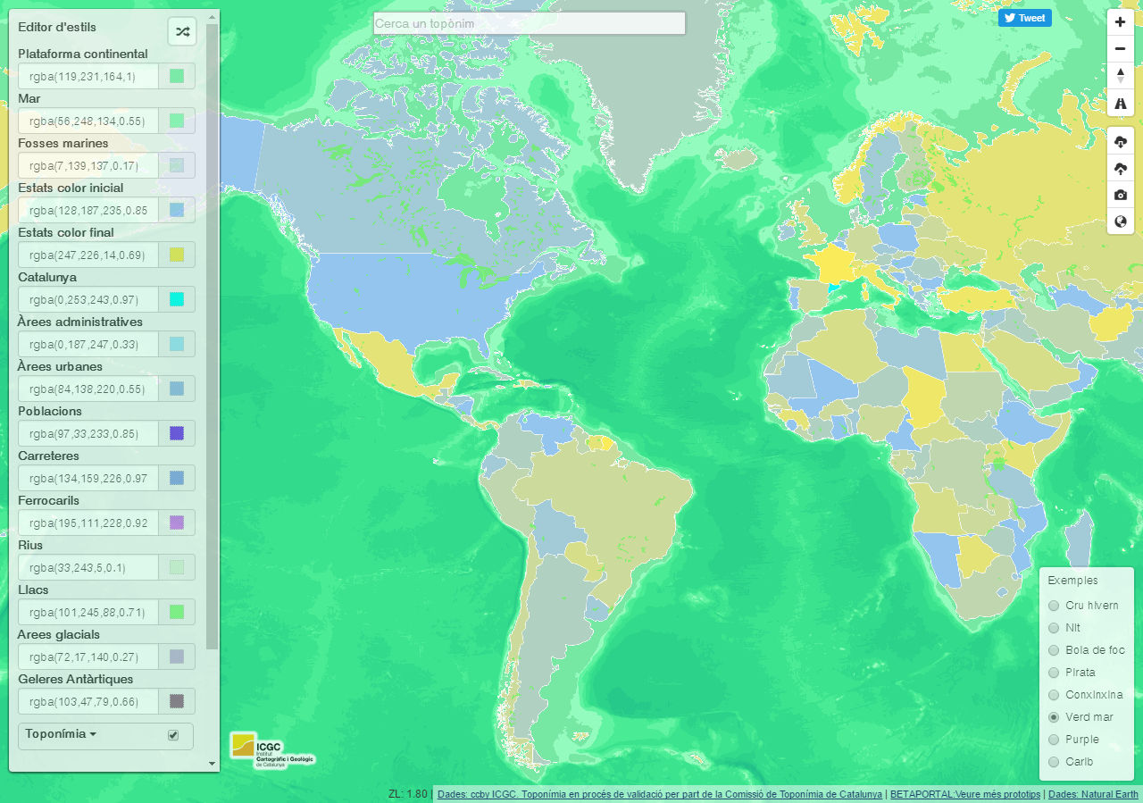The image size is (1143, 803).
Task: Open the Dades: Natural Earth link
Action: pos(1093,794)
